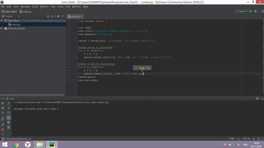Open Yandex Browser from the taskbar
This screenshot has height=148, width=264.
pos(28,144)
